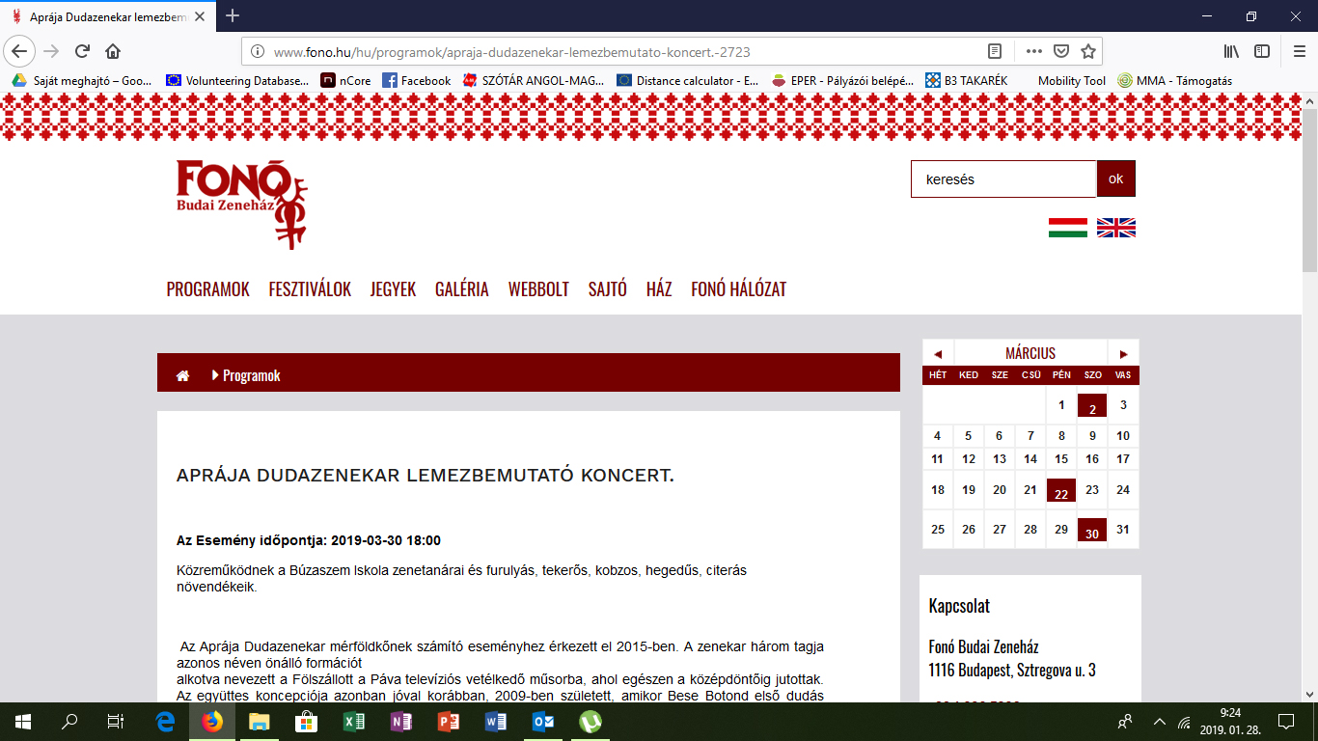Toggle reader view icon in address bar
This screenshot has height=741, width=1318.
pos(995,51)
